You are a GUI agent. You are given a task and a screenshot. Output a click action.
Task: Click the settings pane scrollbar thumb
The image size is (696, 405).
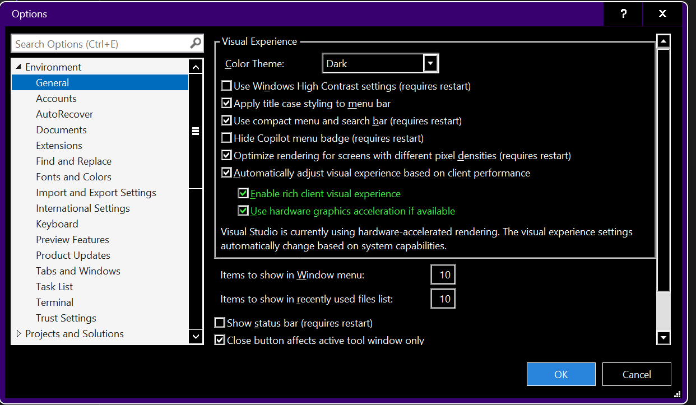[x=663, y=170]
